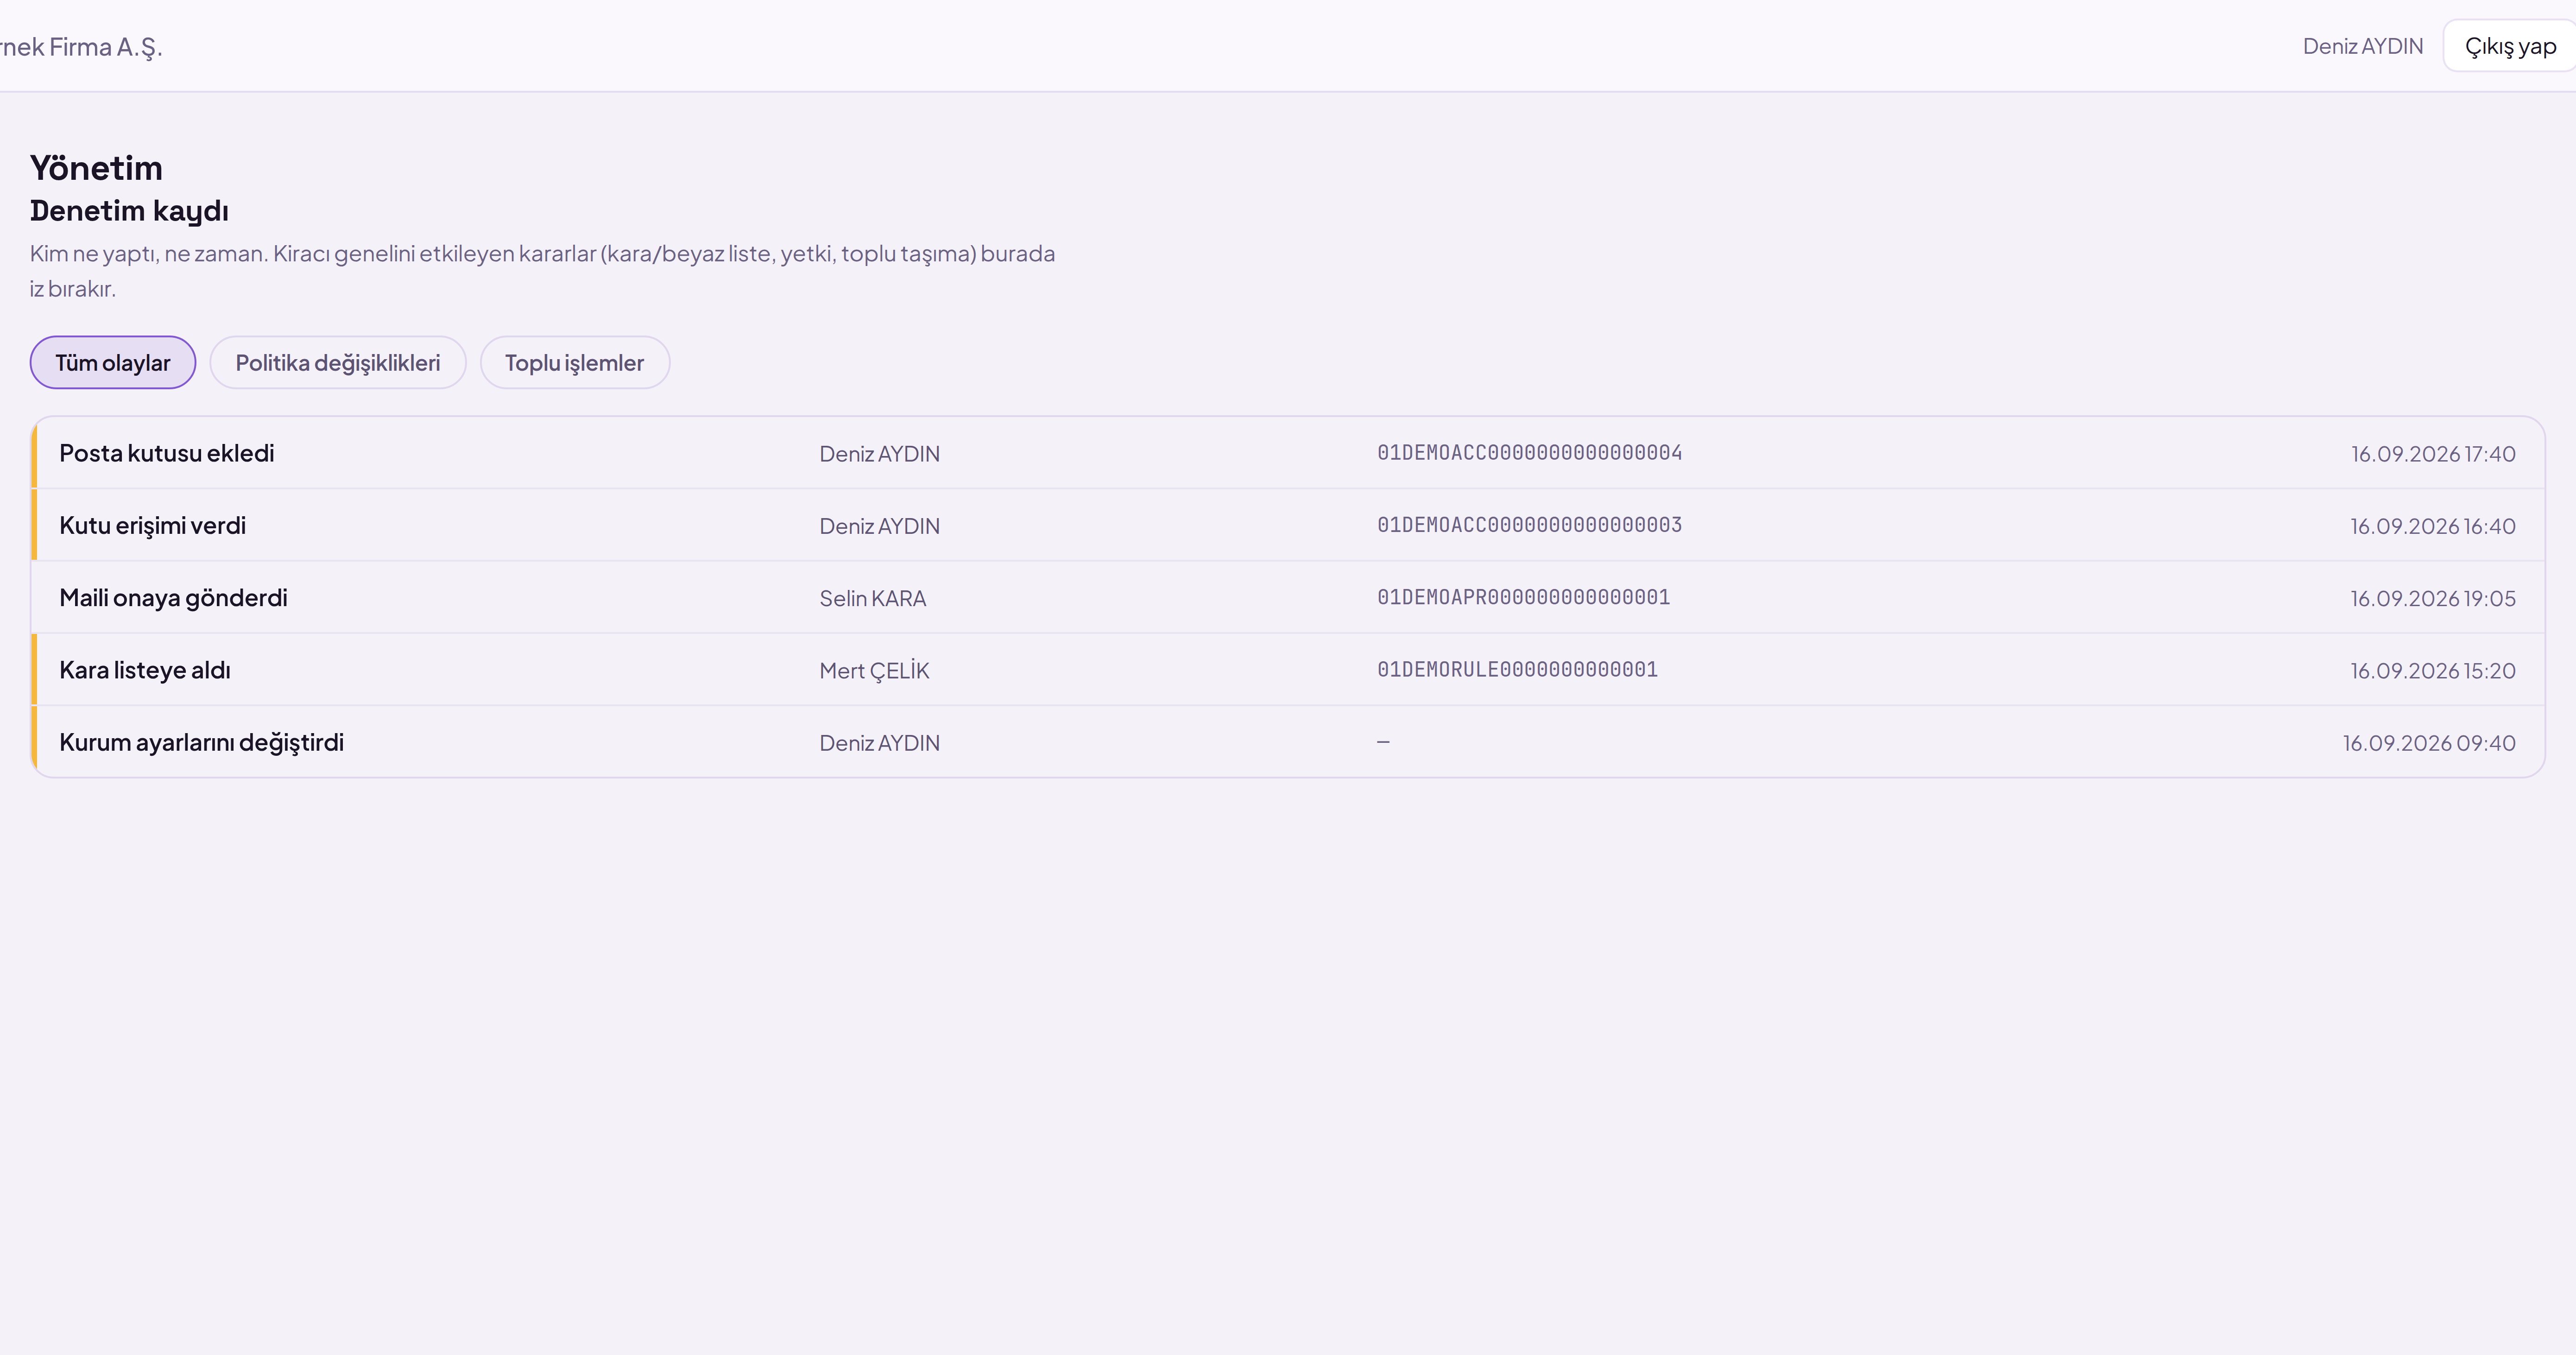Click the Deniz AYDIN username in header
The image size is (2576, 1355).
pyautogui.click(x=2363, y=46)
